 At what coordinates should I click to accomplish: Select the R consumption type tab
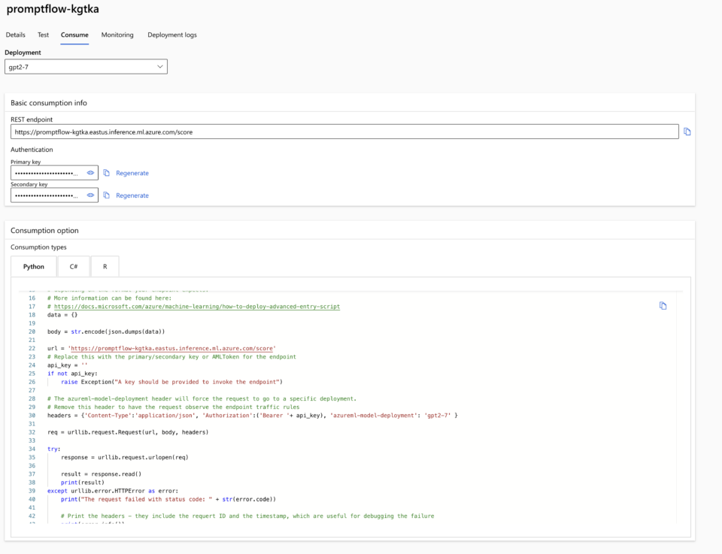tap(105, 266)
